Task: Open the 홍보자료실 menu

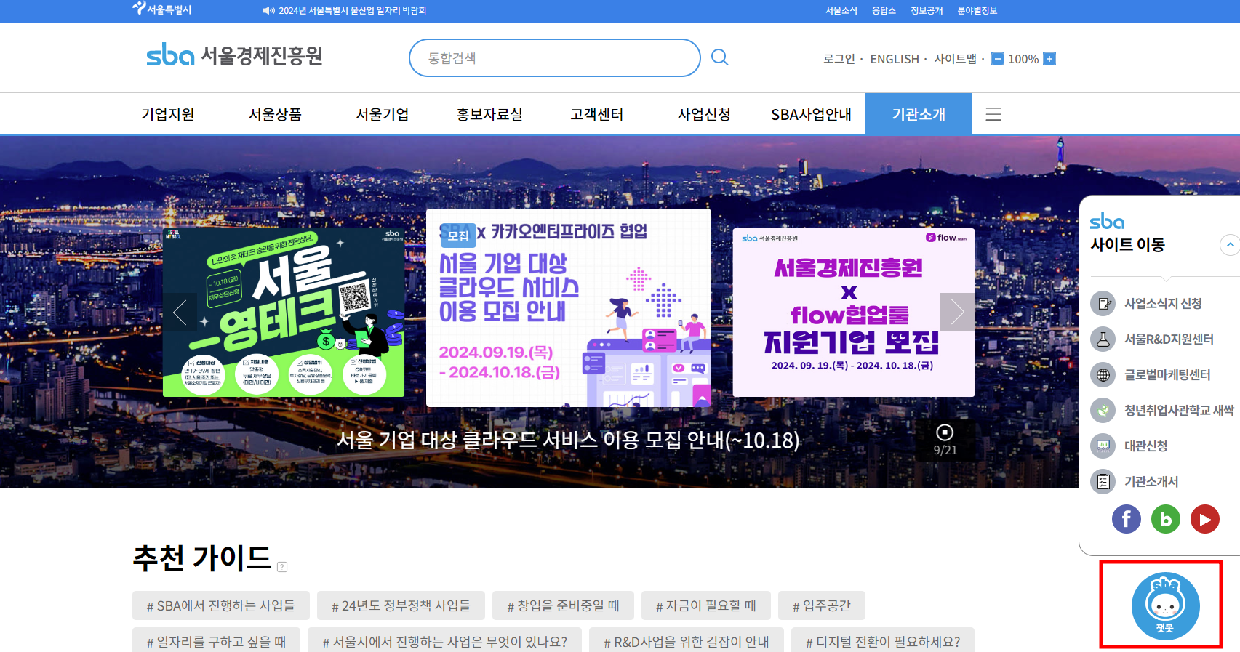Action: 489,114
